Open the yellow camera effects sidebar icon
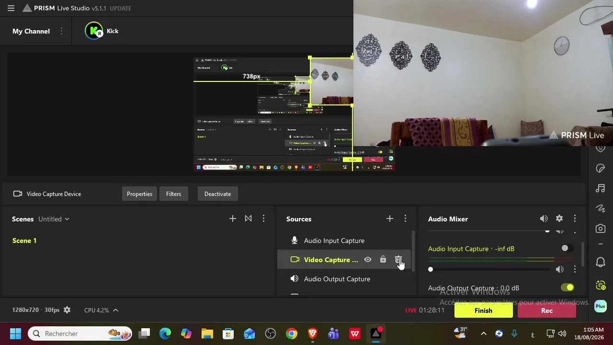This screenshot has height=345, width=613. tap(601, 286)
